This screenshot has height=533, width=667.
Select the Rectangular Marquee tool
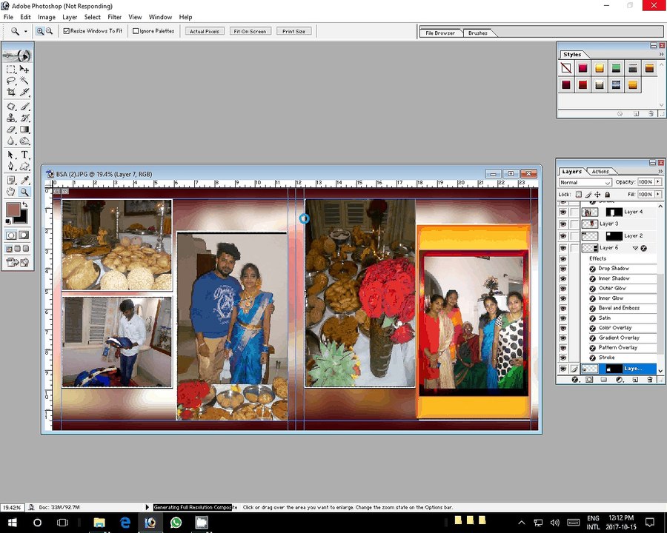point(11,70)
